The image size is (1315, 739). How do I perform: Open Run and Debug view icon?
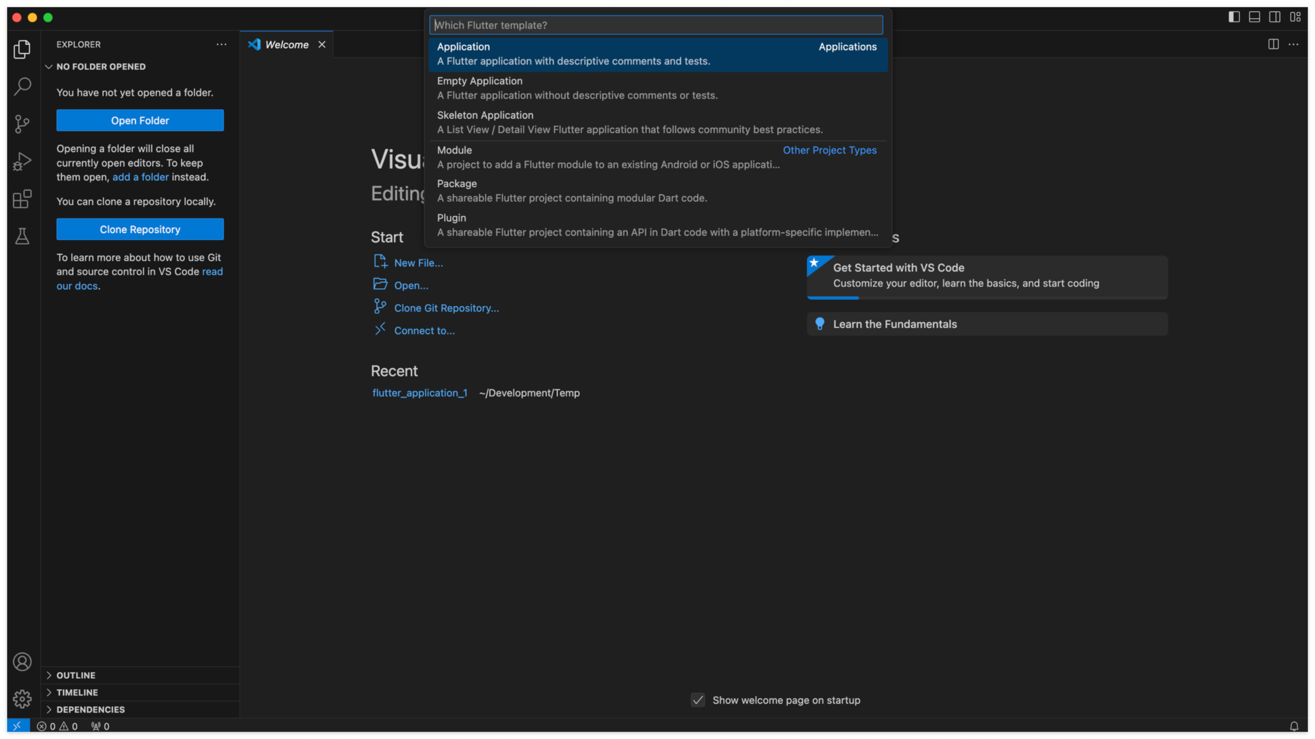coord(22,161)
